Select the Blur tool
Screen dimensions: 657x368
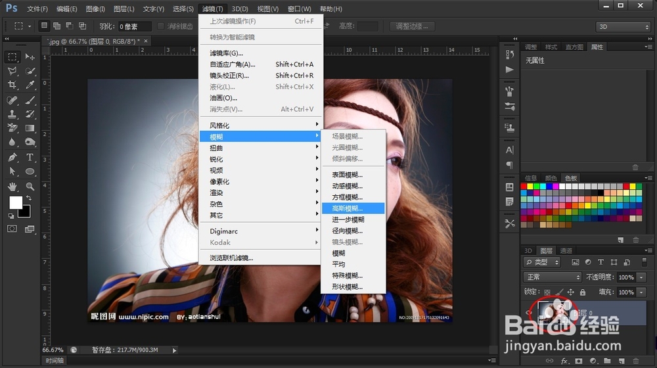(12, 142)
